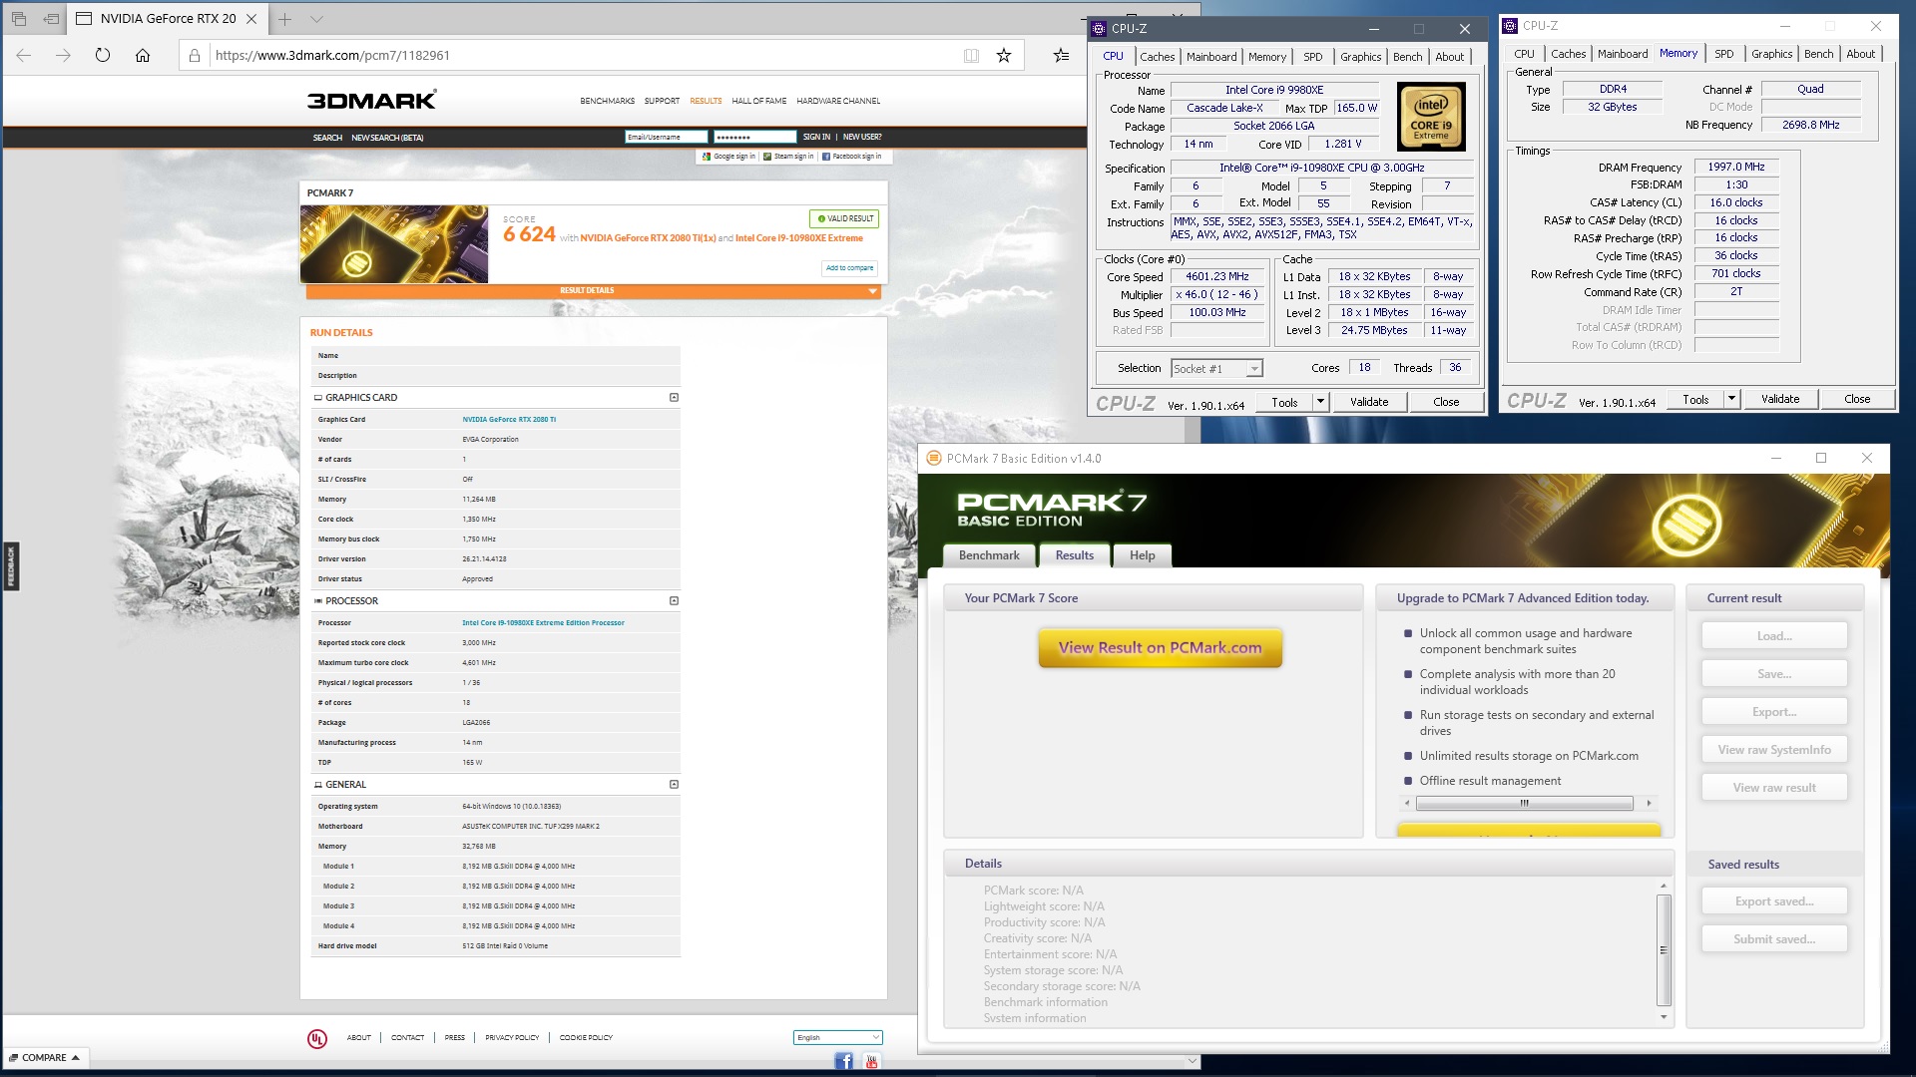
Task: Refresh the 3dmark page
Action: point(103,55)
